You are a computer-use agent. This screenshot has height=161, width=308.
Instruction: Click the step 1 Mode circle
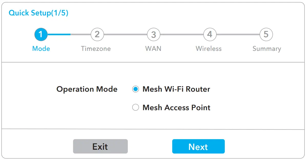[41, 34]
